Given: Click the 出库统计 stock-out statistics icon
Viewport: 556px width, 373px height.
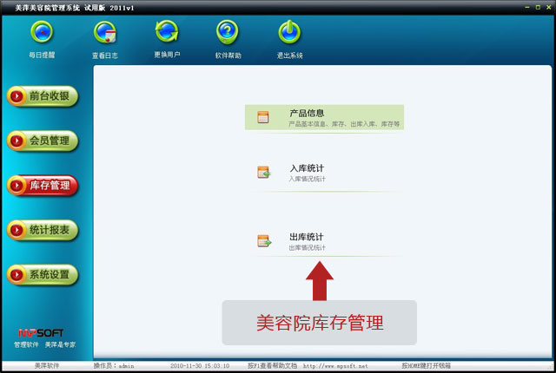Looking at the screenshot, I should (263, 240).
